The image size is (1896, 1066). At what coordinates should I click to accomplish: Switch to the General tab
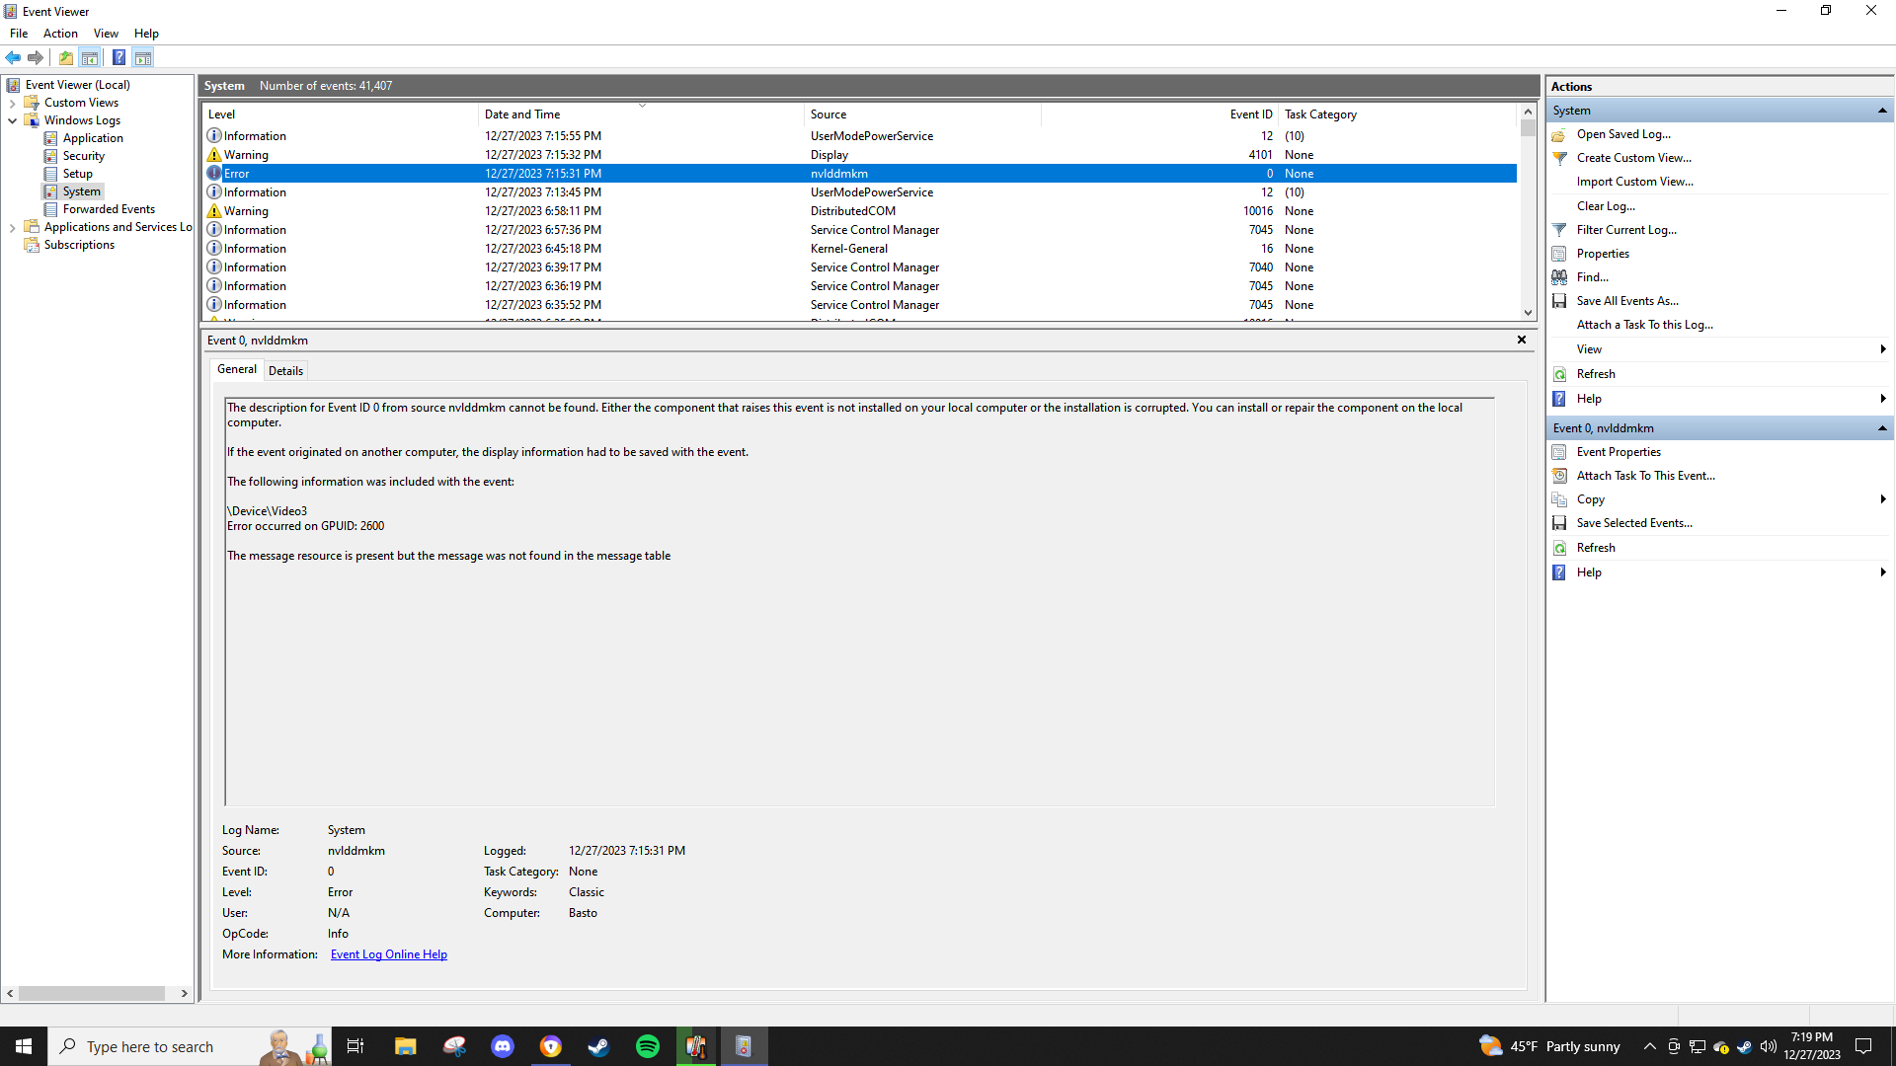click(237, 369)
